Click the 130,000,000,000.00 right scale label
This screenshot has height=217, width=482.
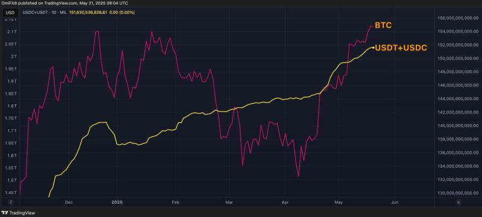point(458,193)
